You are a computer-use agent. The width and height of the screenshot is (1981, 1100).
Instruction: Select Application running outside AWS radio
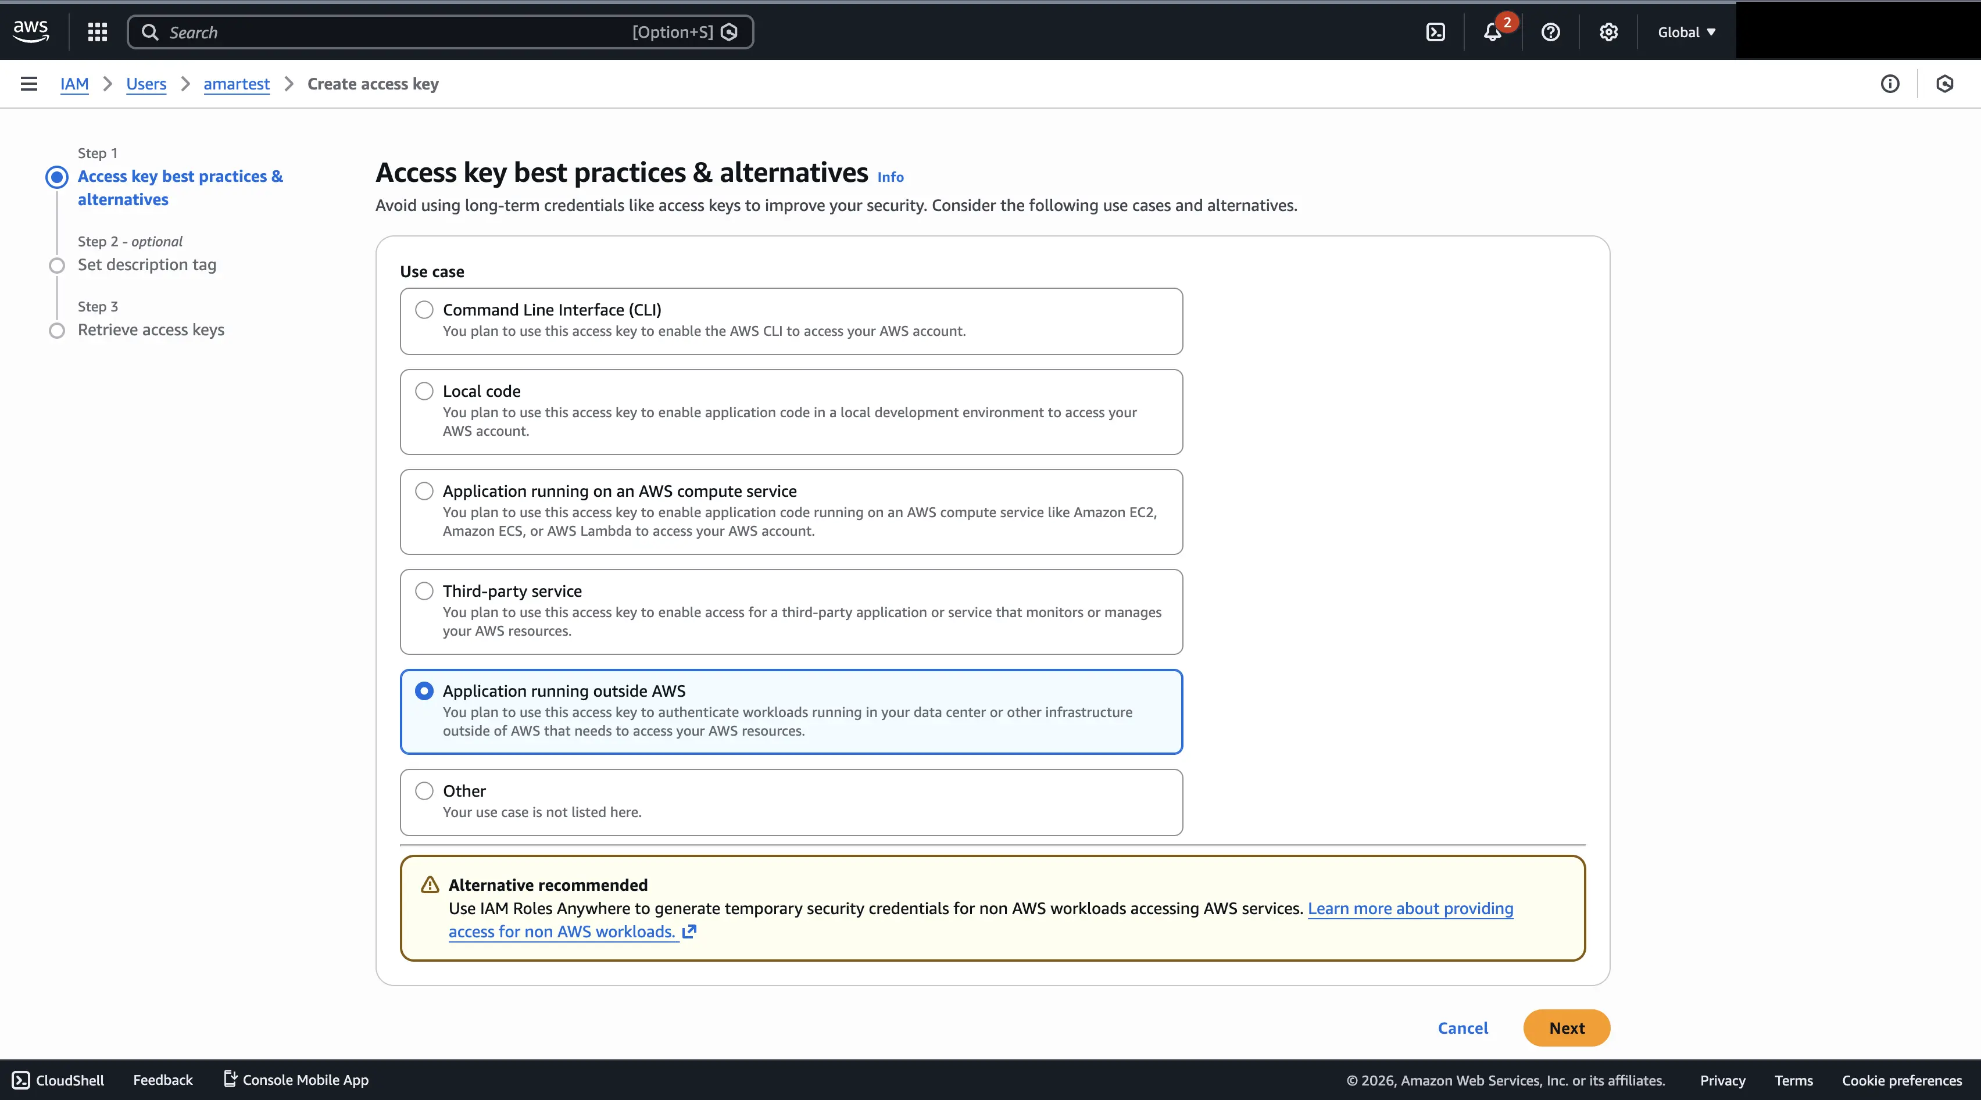(x=424, y=691)
